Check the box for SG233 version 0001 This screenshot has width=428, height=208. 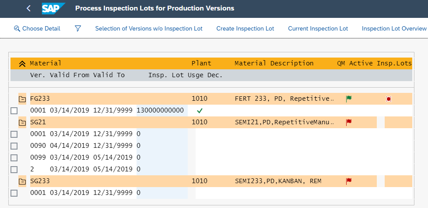tap(14, 193)
